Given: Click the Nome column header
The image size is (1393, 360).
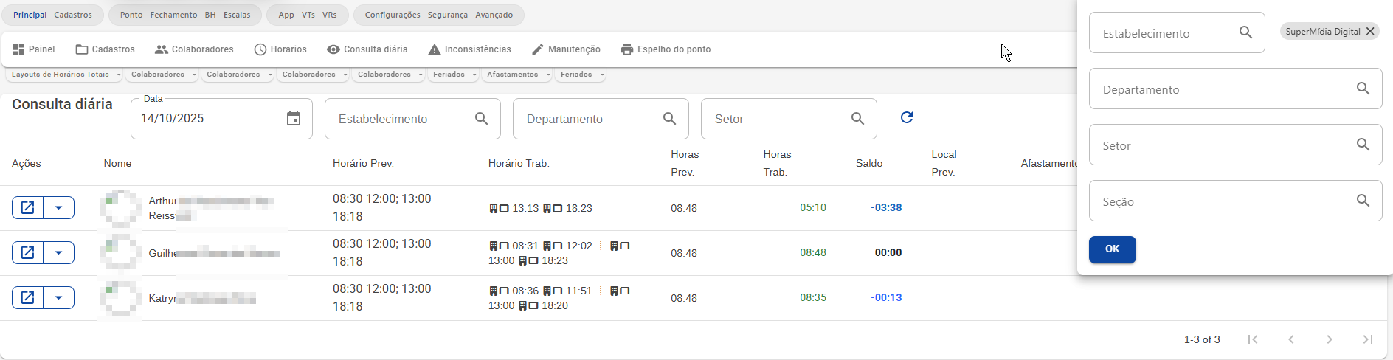Looking at the screenshot, I should 117,163.
